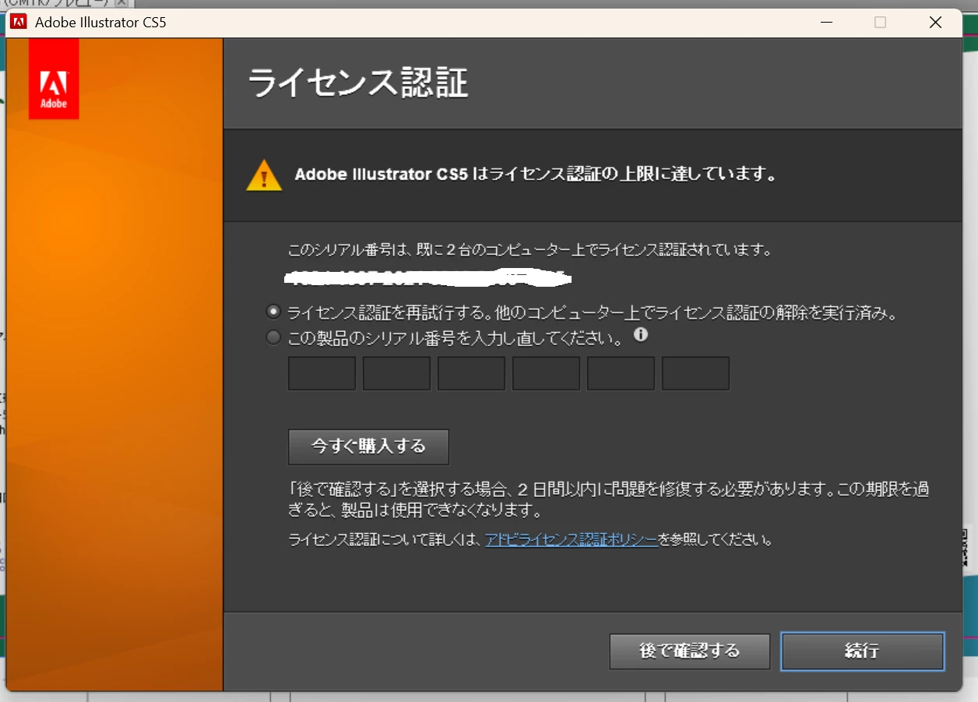Click the license limit reached warning message
978x702 pixels.
[x=536, y=175]
